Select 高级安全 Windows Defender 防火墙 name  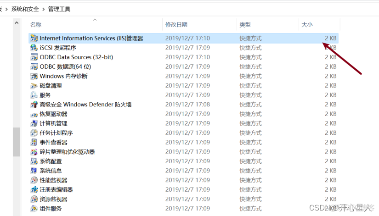tap(85, 105)
